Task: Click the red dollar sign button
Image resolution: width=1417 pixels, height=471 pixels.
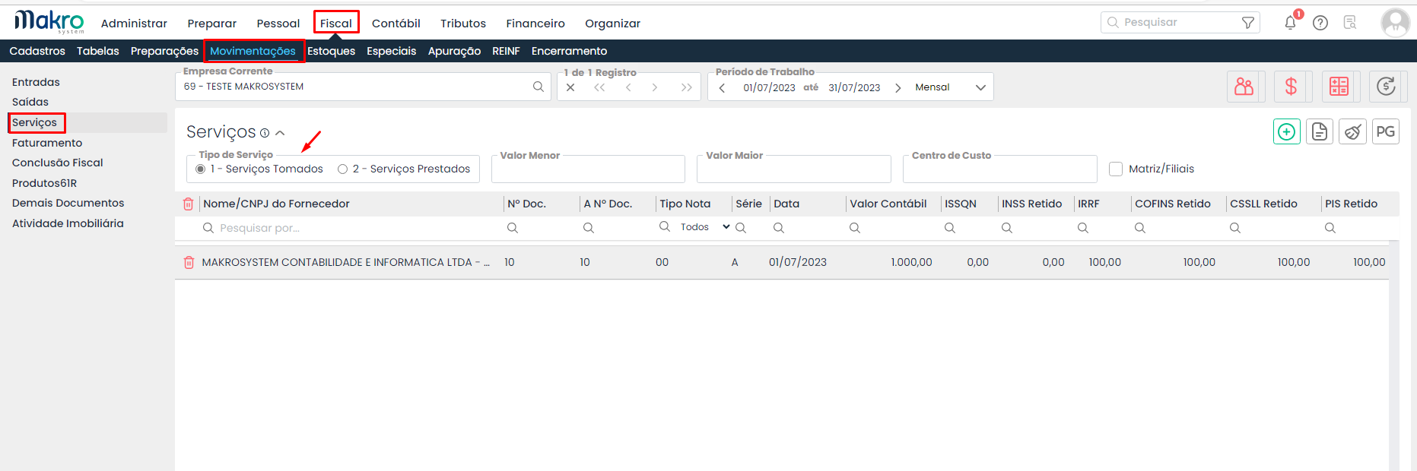Action: tap(1292, 87)
